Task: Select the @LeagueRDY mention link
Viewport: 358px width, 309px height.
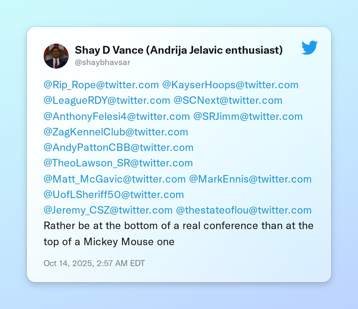Action: point(107,101)
